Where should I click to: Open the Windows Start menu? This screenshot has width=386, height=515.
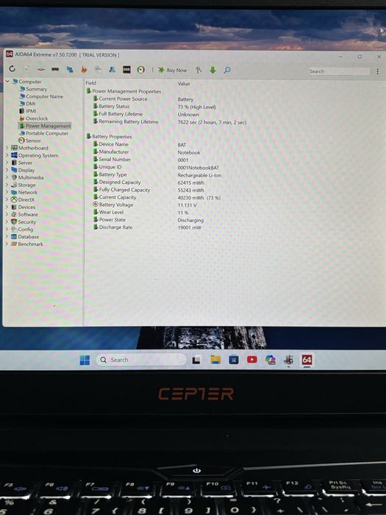[x=85, y=360]
